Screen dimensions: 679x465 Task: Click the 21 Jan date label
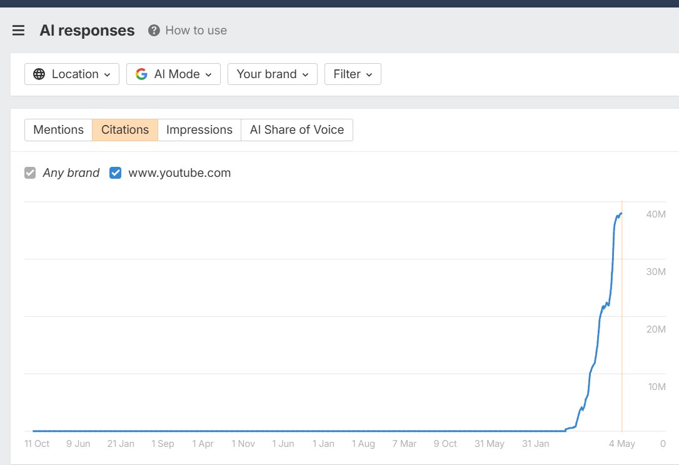click(121, 444)
